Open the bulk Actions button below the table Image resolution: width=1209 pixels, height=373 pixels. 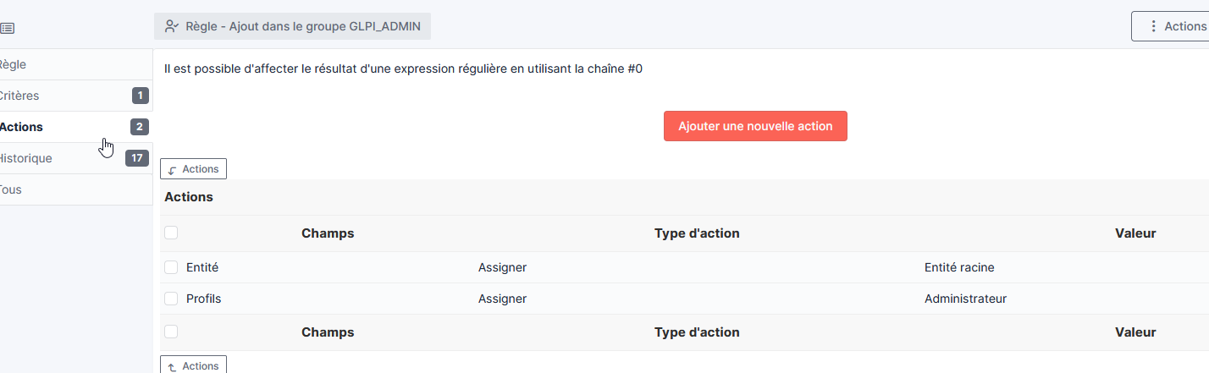[193, 366]
